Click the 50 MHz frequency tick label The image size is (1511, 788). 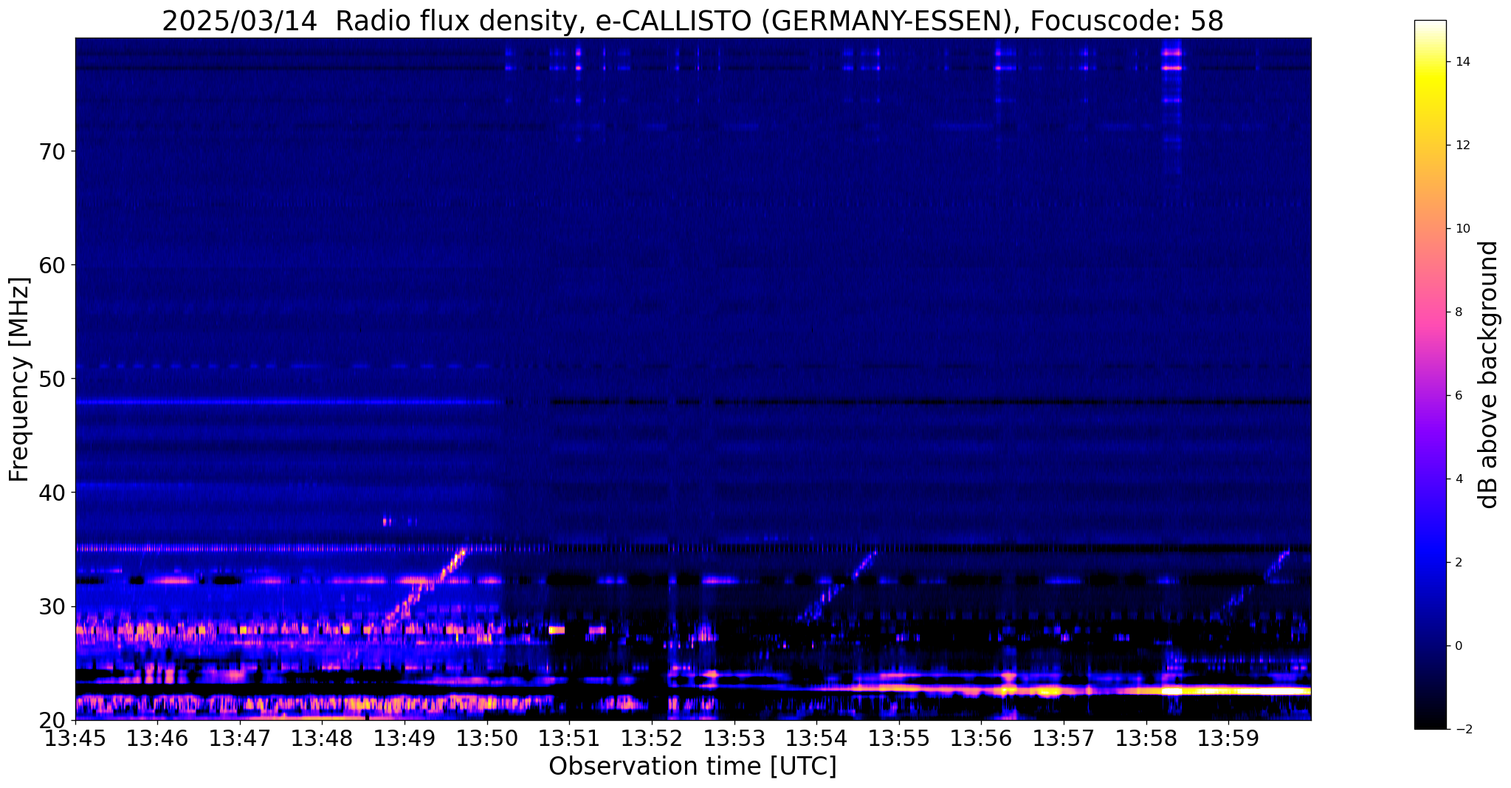click(51, 379)
